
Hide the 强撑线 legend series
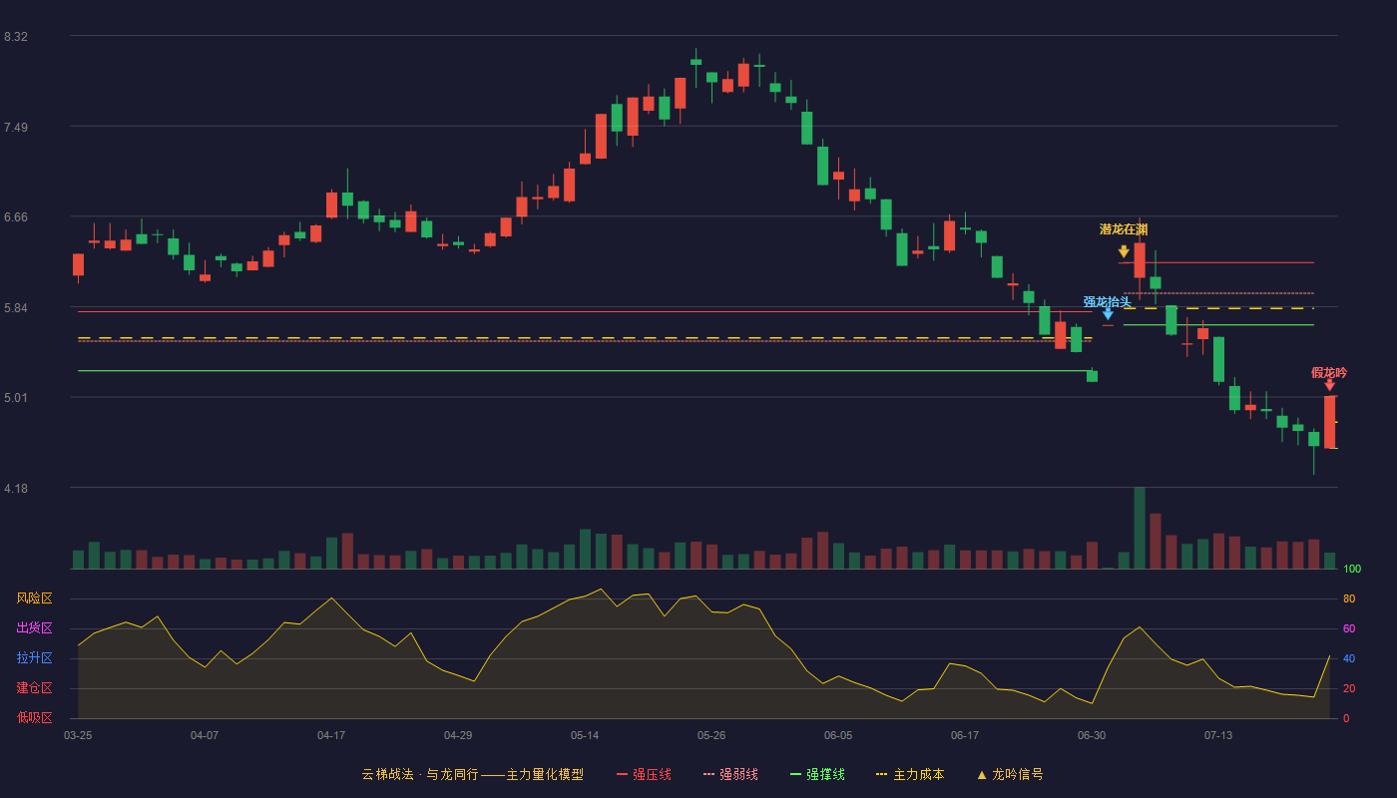(817, 774)
